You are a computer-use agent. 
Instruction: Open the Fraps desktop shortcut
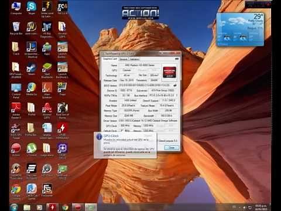coord(62,89)
